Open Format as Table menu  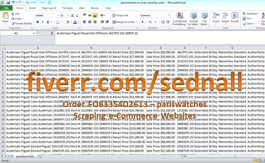[193, 19]
